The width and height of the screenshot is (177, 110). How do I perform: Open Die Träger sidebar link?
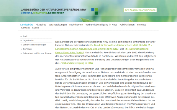pos(27,49)
